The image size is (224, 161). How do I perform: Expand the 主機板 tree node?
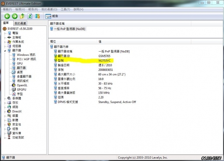point(5,38)
